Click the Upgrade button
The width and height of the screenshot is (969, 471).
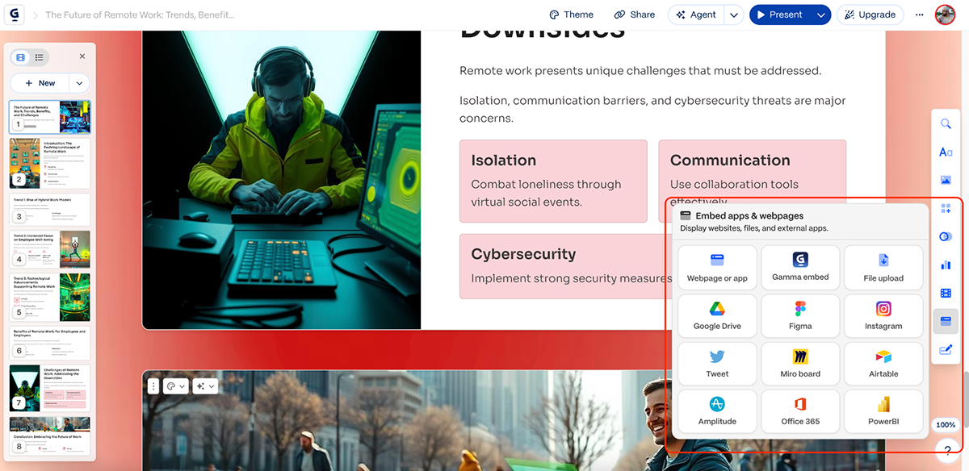tap(870, 14)
